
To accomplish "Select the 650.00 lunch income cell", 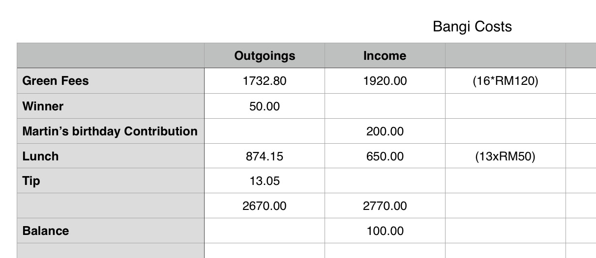I will click(385, 156).
